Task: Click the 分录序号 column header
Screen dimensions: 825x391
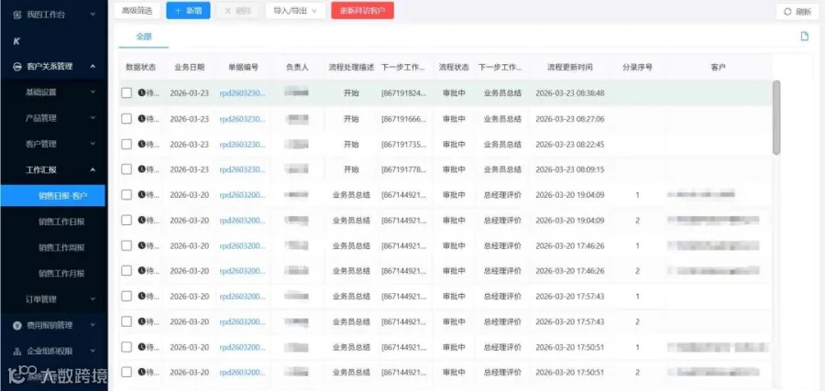Action: click(637, 67)
